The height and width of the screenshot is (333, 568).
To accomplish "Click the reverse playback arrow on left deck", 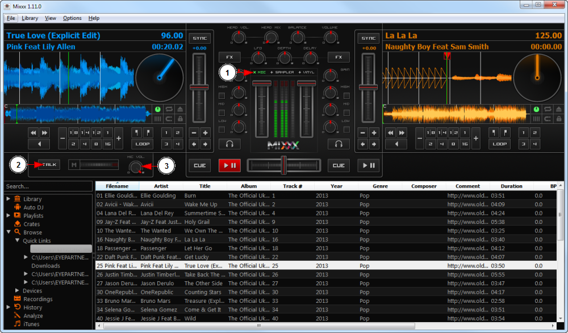I will (x=39, y=144).
